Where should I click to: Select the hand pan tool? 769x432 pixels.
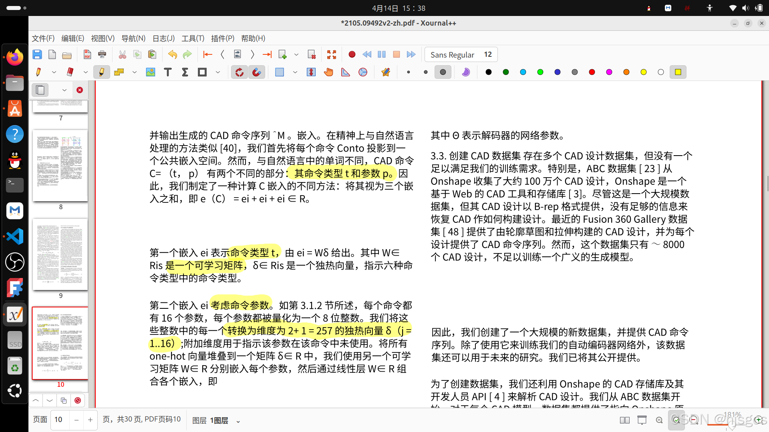(x=328, y=72)
